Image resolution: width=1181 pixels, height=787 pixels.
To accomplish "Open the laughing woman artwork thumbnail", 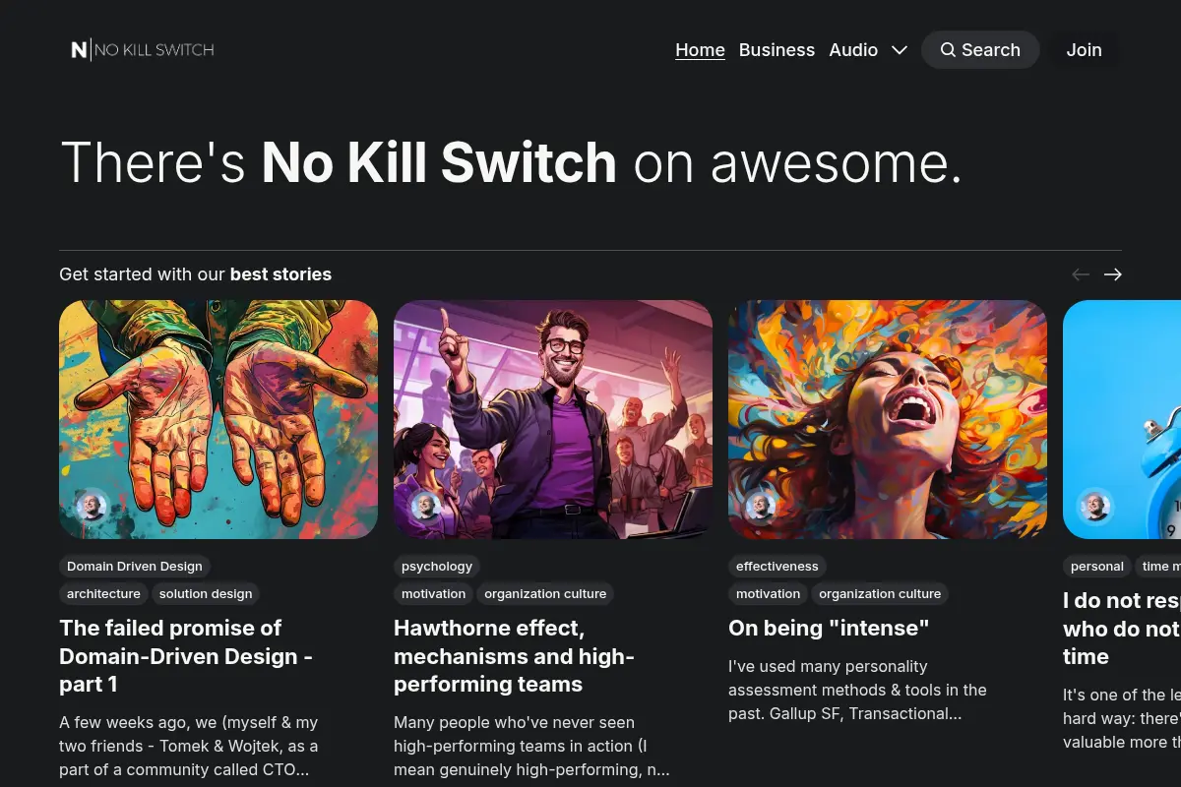I will [x=888, y=419].
